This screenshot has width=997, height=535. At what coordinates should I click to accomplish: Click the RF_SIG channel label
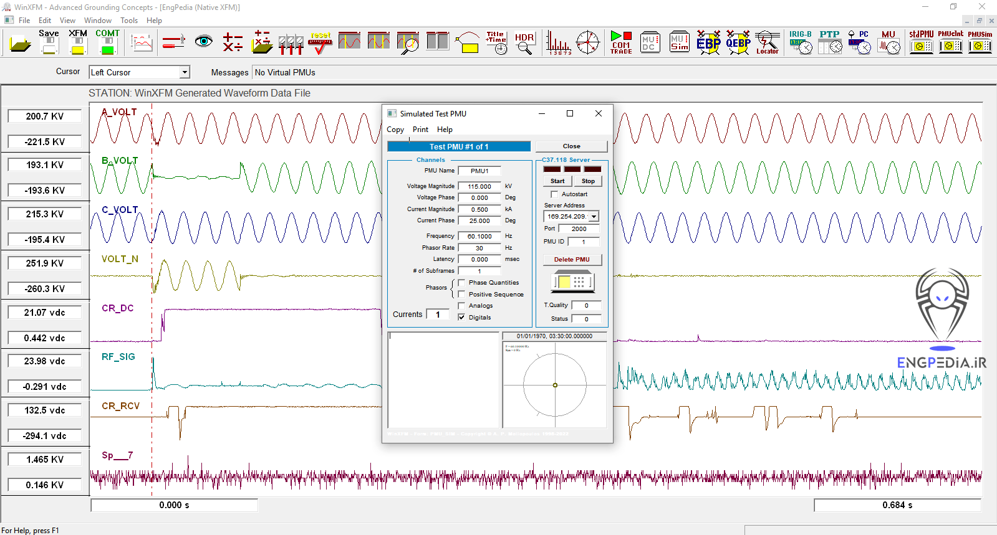click(x=118, y=357)
